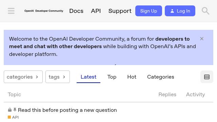Click the pin icon on pinned topic
The height and width of the screenshot is (122, 217).
[x=15, y=110]
